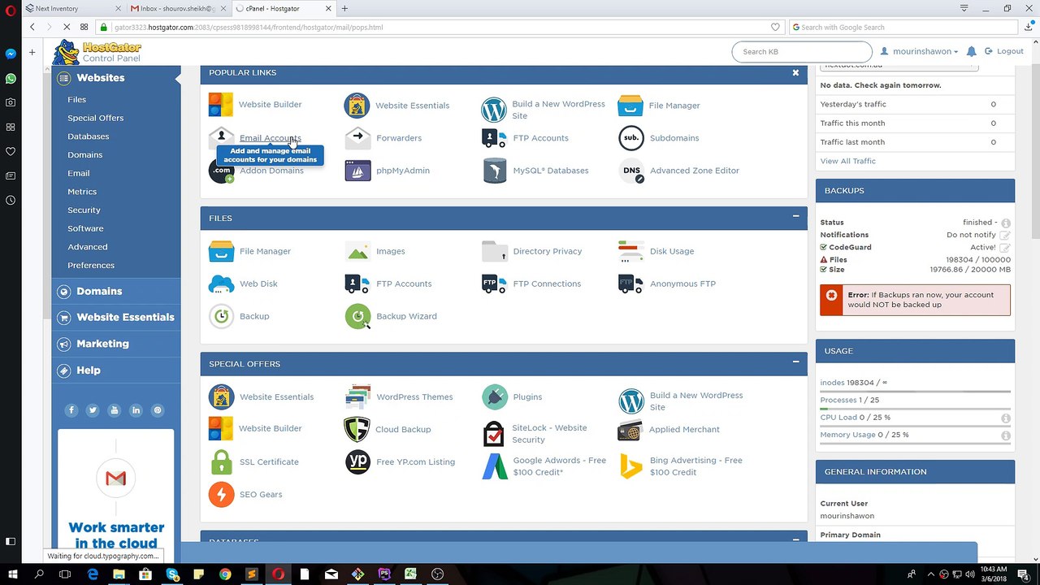
Task: Select Security in the sidebar menu
Action: (x=84, y=210)
